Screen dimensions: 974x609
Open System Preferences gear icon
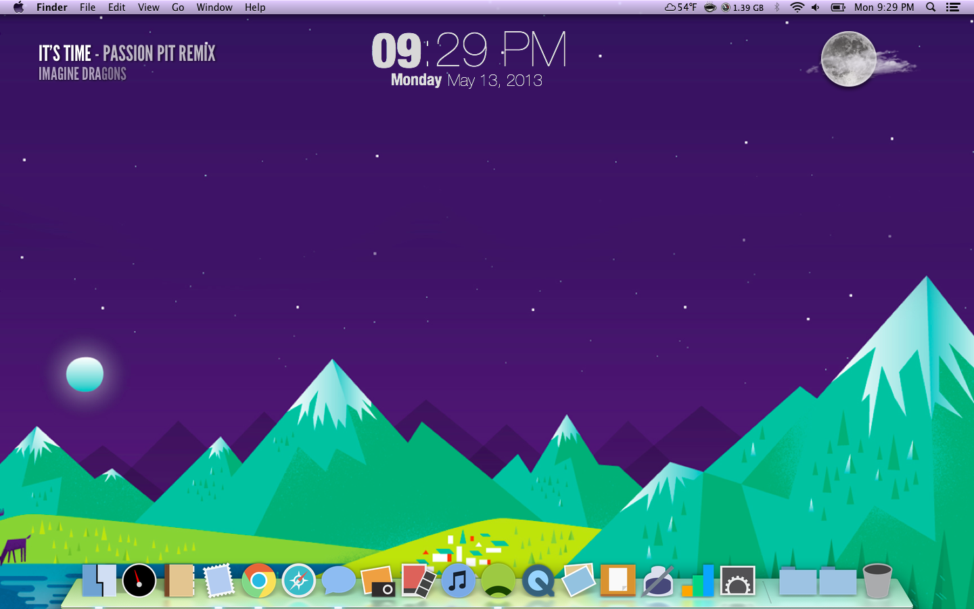pyautogui.click(x=738, y=581)
